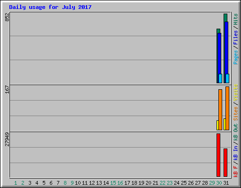
Task: Click the 'Files' legend label
Action: tap(236, 38)
